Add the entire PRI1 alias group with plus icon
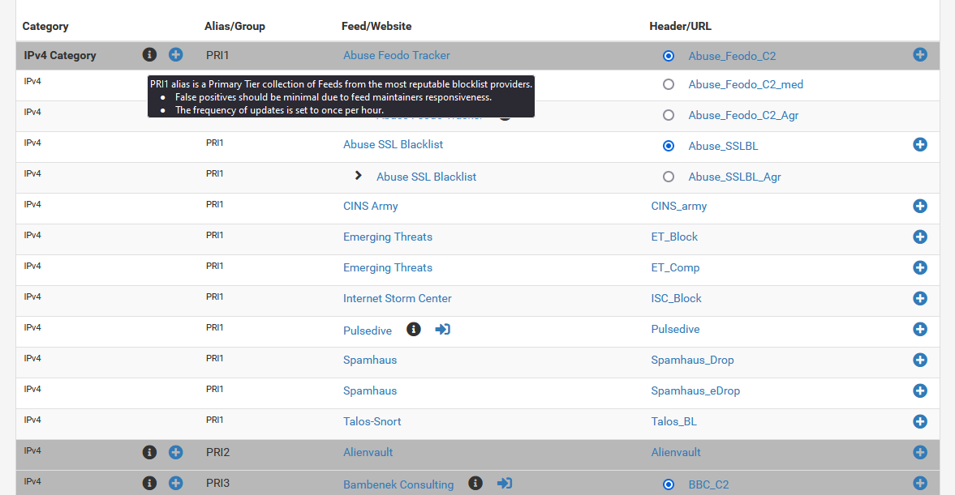955x495 pixels. (175, 55)
